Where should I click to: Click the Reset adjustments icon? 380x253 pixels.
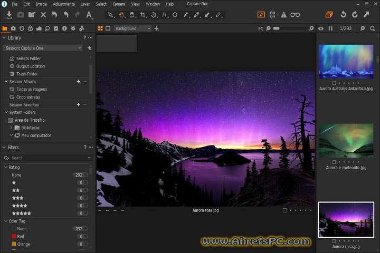(x=54, y=15)
